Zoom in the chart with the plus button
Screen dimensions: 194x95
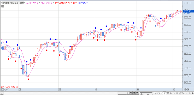[x=190, y=93]
